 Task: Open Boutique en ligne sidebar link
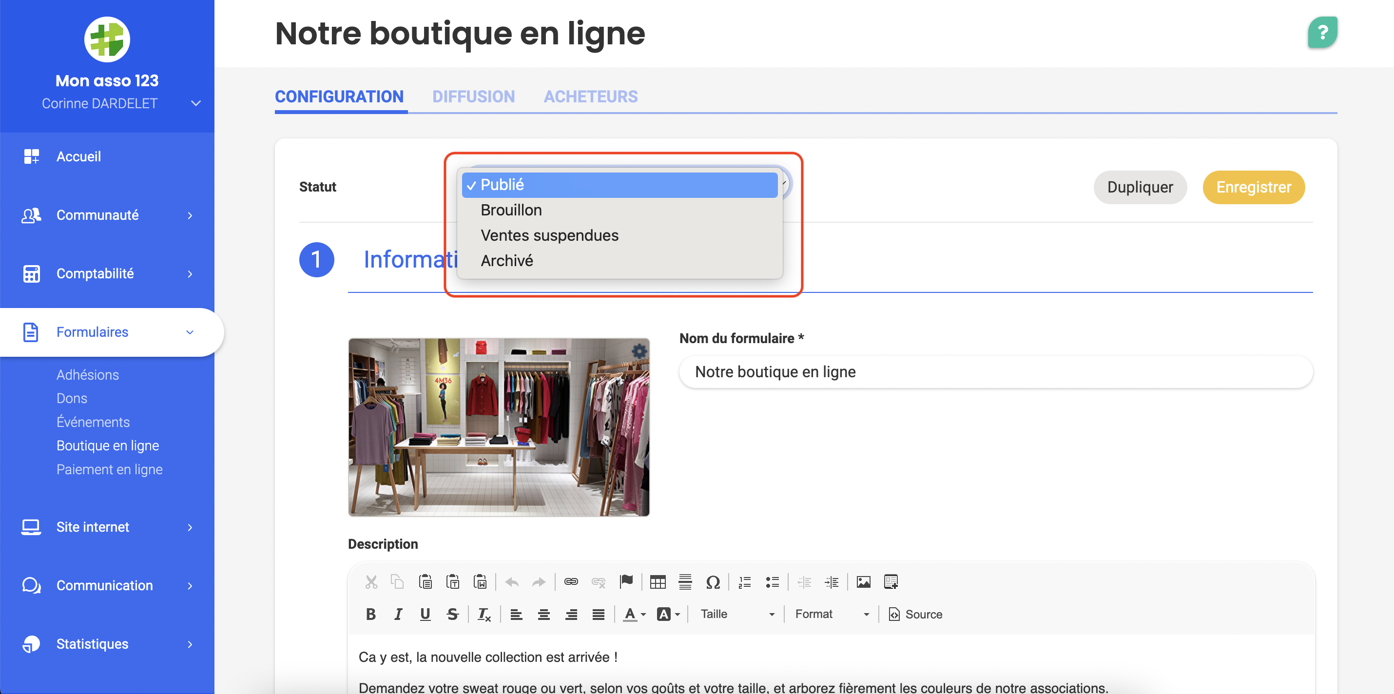pyautogui.click(x=108, y=445)
